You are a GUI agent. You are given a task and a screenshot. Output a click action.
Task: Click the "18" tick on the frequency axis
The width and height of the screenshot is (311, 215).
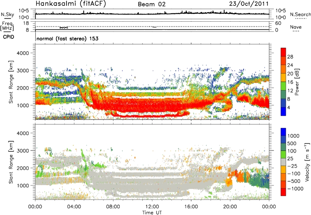(26, 23)
